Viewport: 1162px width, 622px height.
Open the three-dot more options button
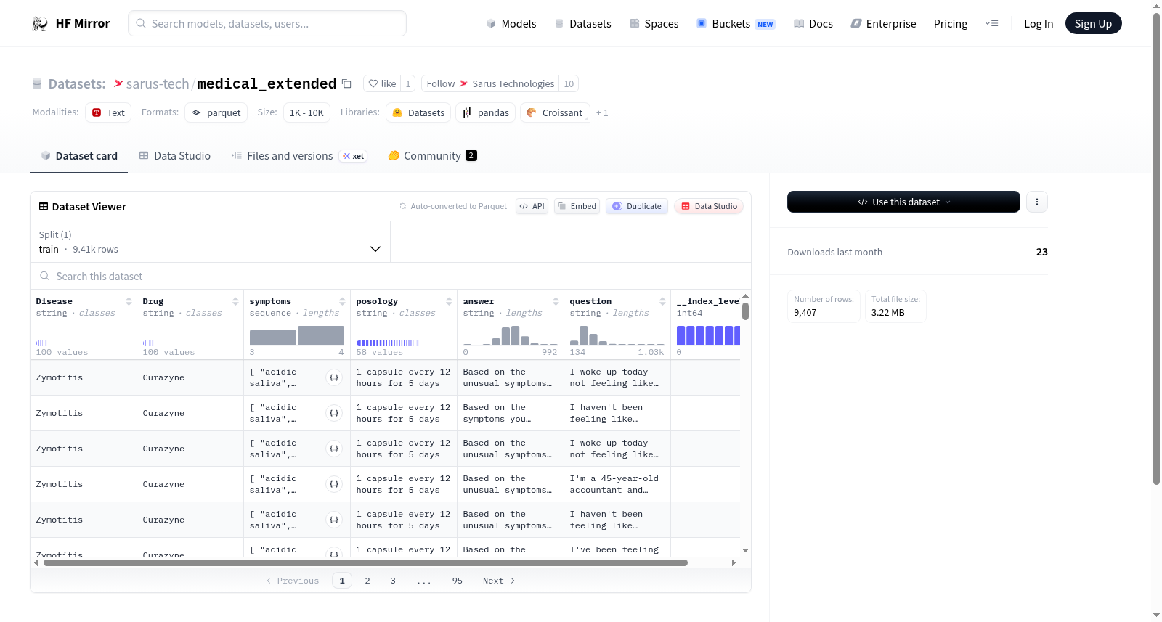[1037, 202]
